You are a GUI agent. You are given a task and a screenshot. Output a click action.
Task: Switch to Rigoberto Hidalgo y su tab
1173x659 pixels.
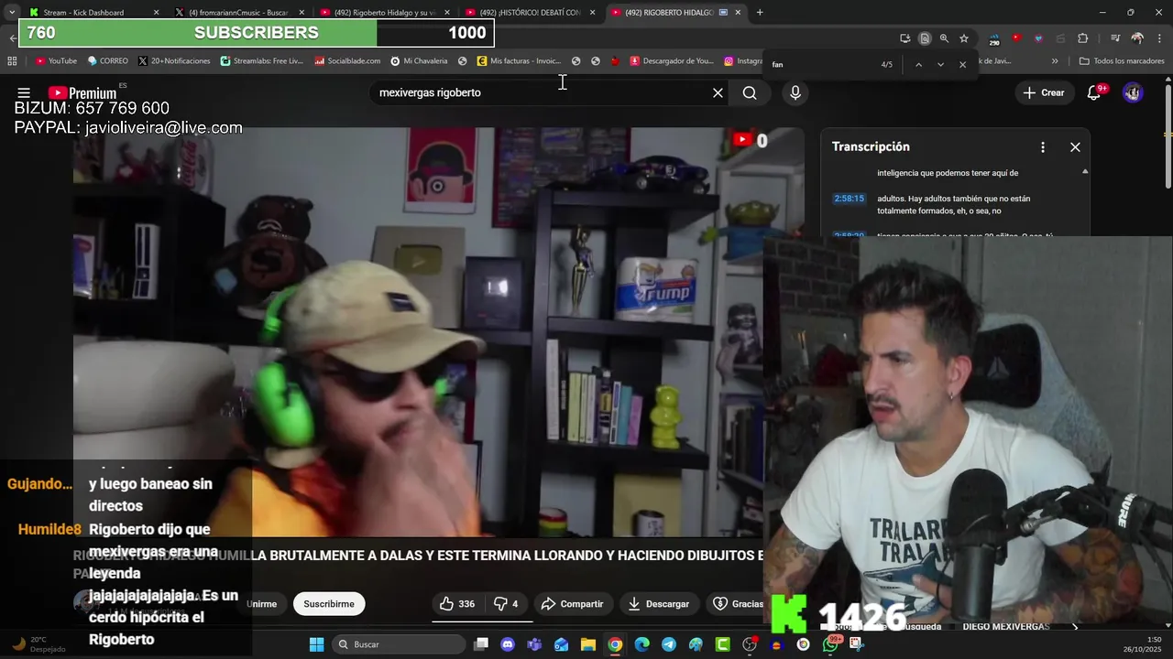click(x=385, y=13)
